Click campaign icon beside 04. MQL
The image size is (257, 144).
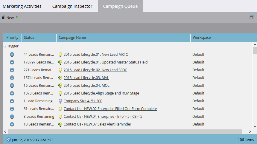60,86
